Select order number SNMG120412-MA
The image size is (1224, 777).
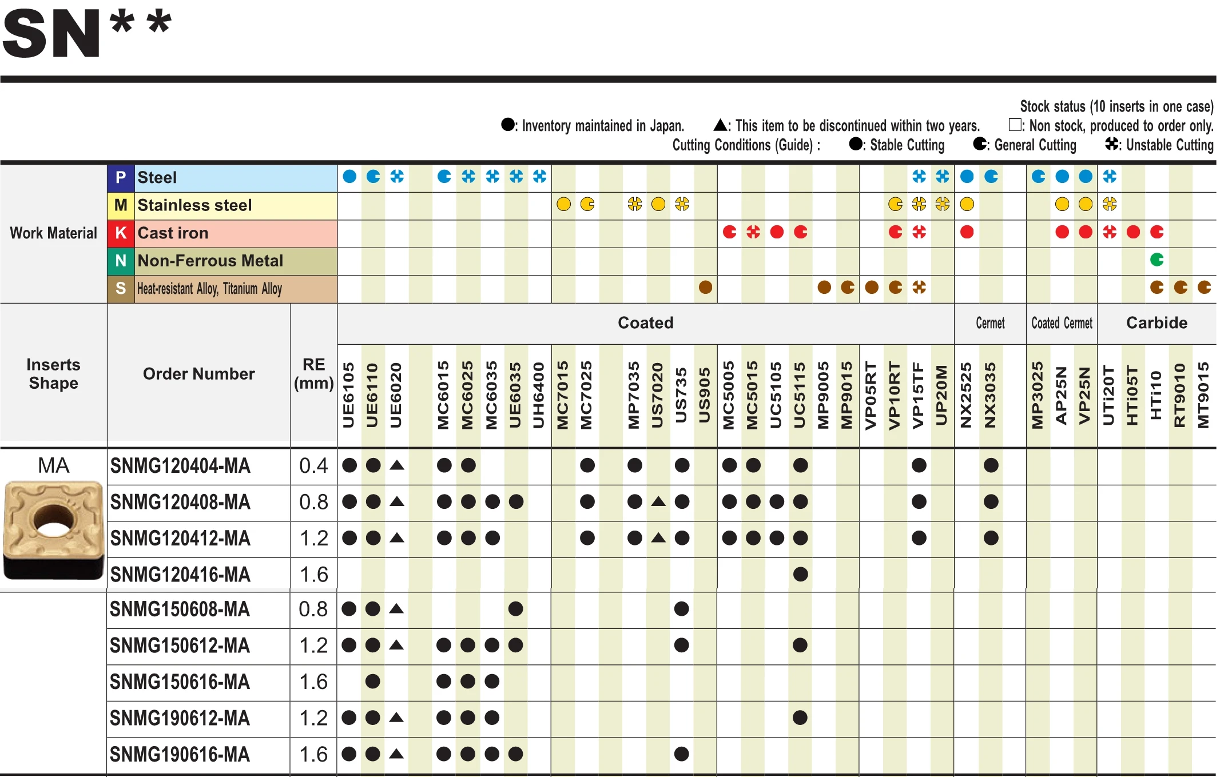[x=180, y=538]
